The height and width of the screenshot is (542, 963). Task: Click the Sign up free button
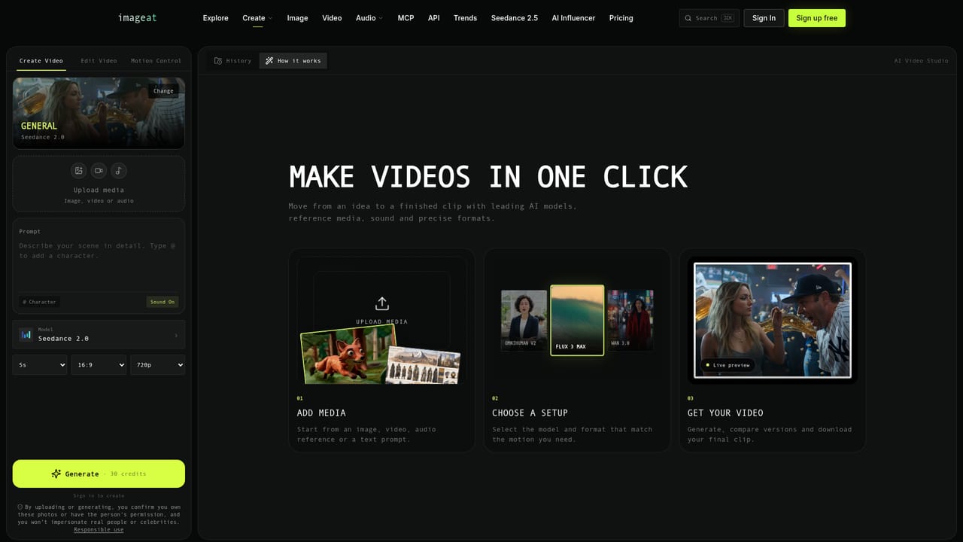coord(816,18)
